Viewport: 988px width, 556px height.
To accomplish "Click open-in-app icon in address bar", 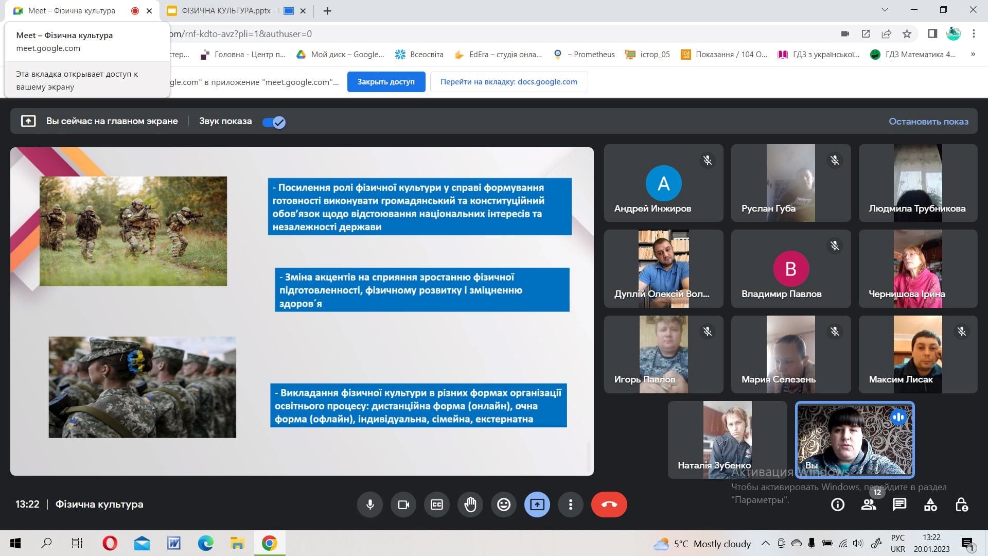I will [x=866, y=34].
